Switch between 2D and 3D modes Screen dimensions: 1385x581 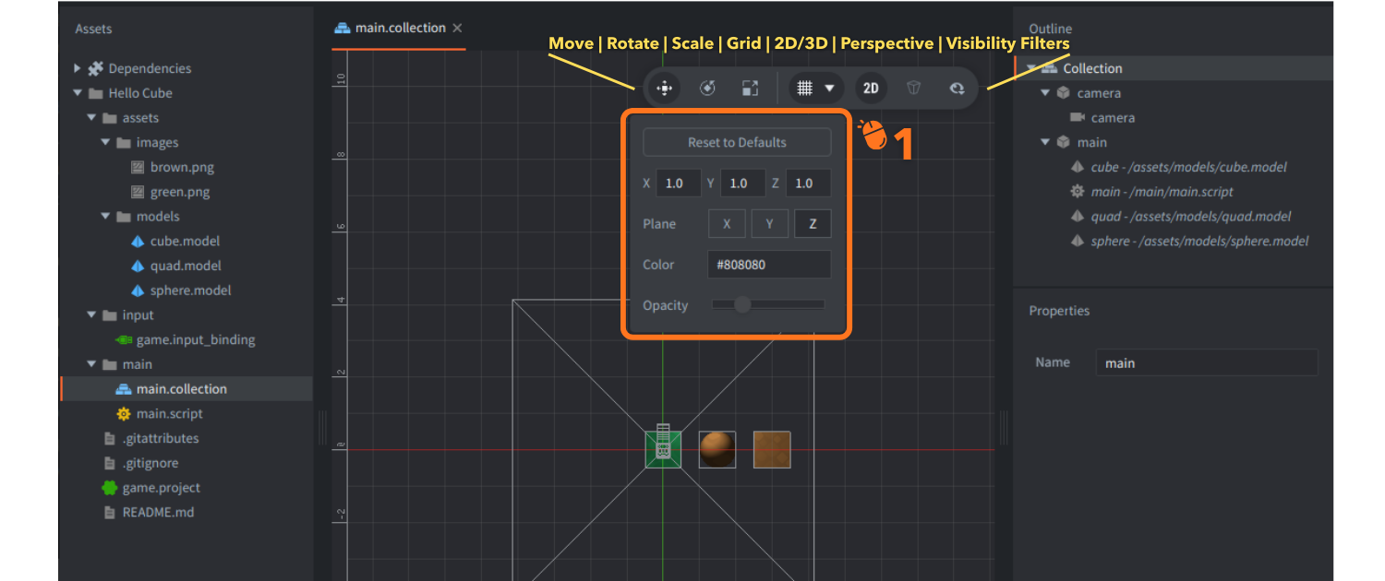(x=870, y=88)
